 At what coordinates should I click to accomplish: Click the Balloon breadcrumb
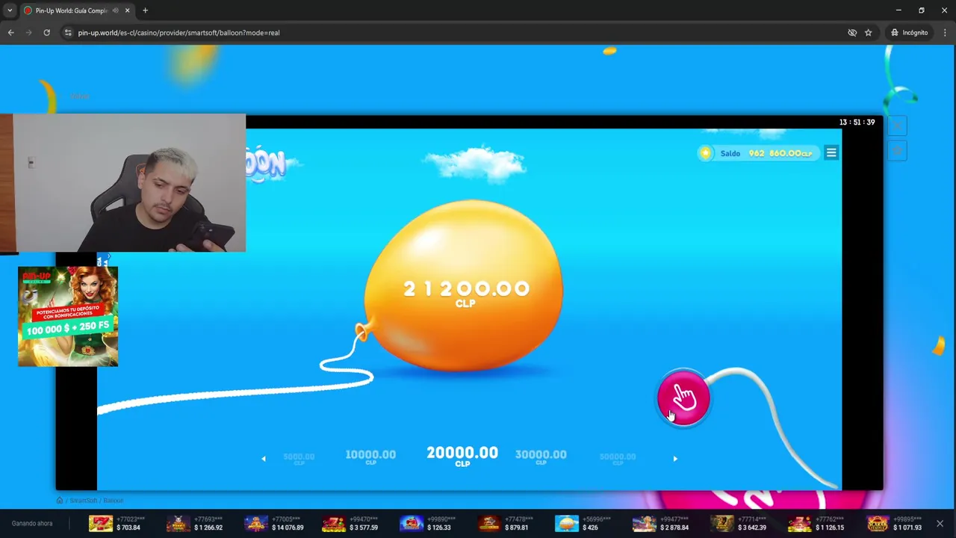click(114, 500)
